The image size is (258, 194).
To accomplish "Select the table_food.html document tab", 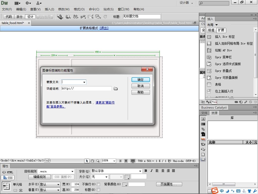I will [13, 23].
